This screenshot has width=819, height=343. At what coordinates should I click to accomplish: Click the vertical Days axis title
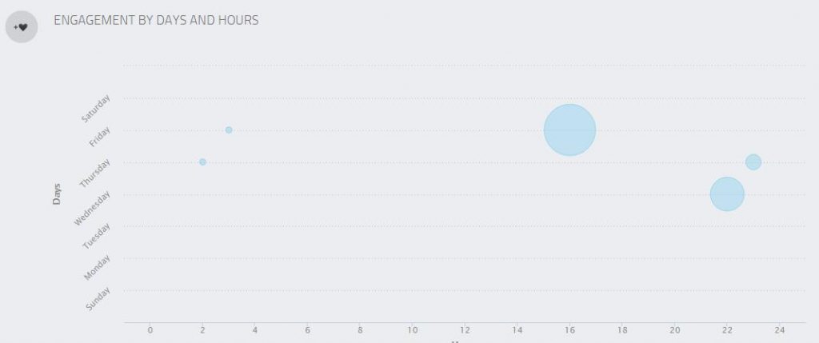tap(57, 194)
